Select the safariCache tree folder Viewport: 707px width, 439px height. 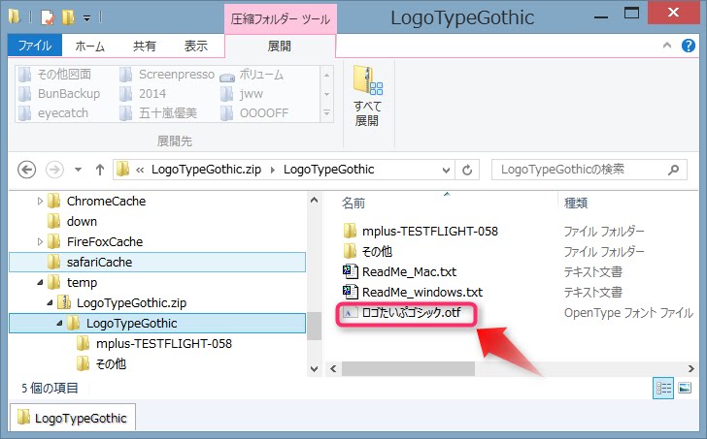(x=157, y=263)
